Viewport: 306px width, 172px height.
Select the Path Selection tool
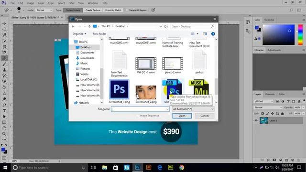[4, 117]
